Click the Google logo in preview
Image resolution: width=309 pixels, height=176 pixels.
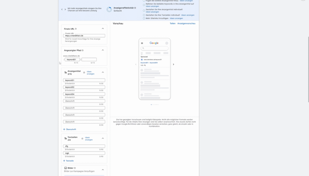(154, 43)
